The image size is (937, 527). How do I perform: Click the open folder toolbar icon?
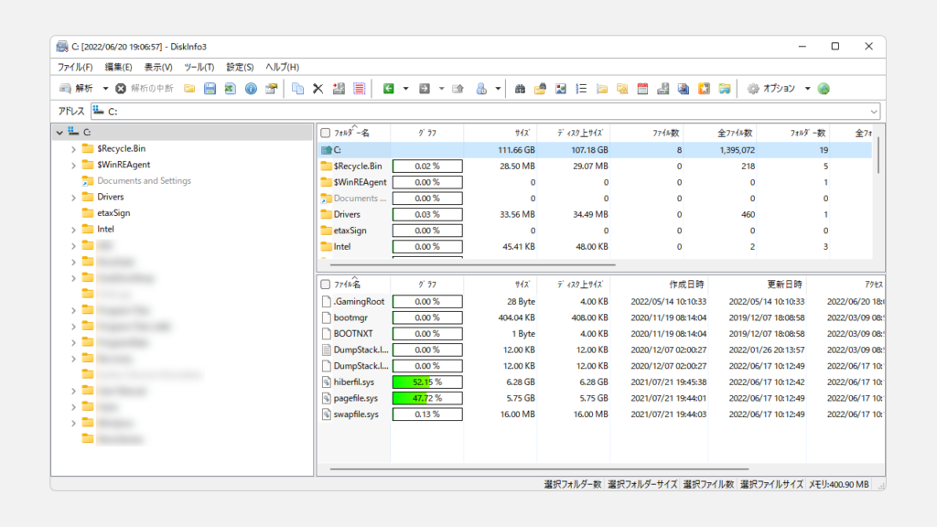point(189,89)
